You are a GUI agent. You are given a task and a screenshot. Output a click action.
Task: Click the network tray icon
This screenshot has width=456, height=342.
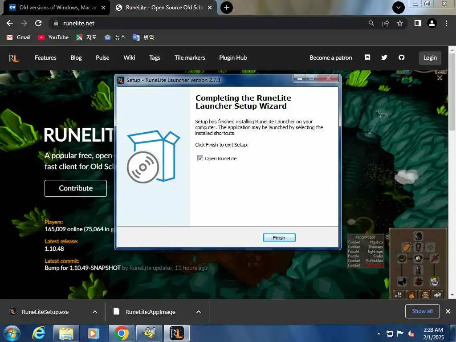389,334
